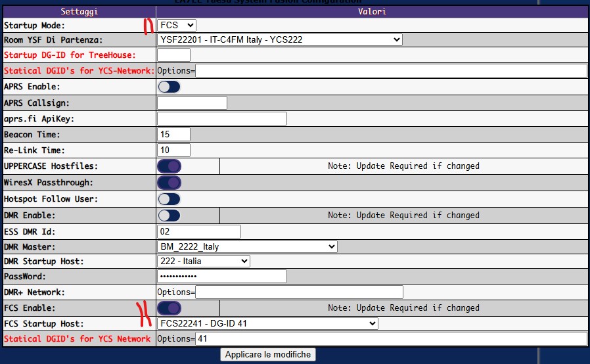The height and width of the screenshot is (364, 590).
Task: Toggle the APRS Enable switch
Action: (x=169, y=87)
